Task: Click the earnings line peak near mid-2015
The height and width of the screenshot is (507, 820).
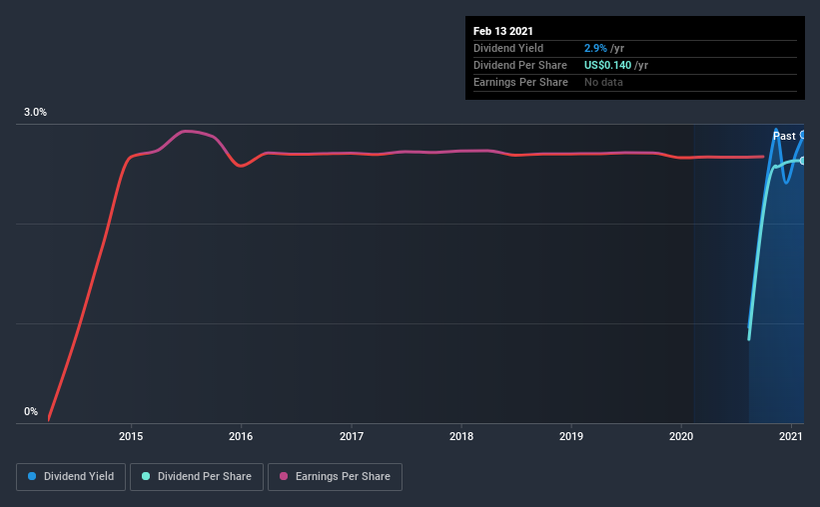Action: click(186, 131)
